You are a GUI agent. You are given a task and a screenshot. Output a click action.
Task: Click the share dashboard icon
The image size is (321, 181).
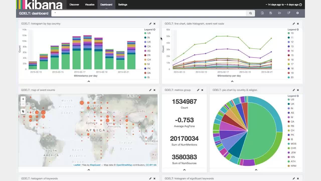tap(289, 13)
